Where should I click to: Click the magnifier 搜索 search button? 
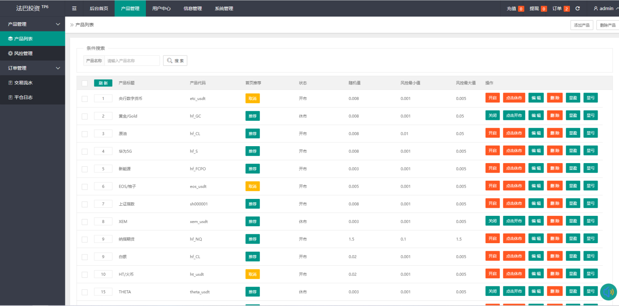coord(175,61)
